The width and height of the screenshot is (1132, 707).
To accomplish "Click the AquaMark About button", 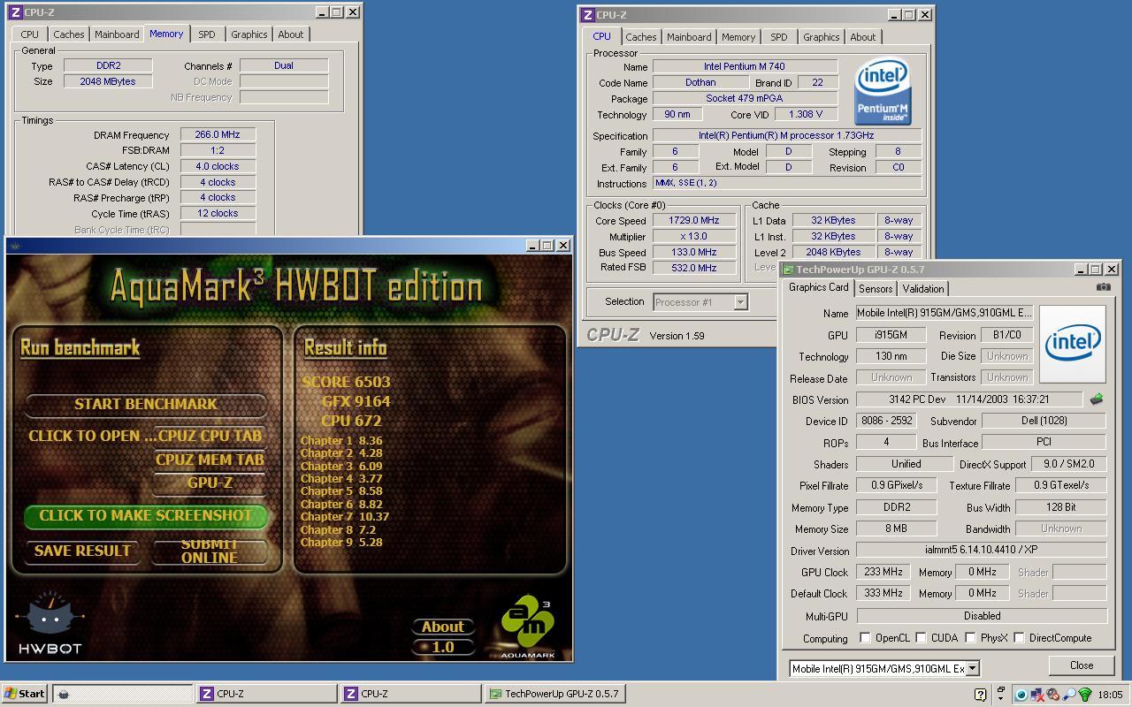I will [x=443, y=627].
